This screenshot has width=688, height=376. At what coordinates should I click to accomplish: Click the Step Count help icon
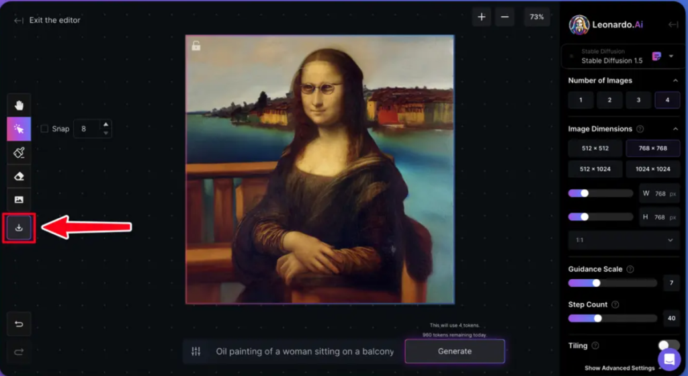615,305
